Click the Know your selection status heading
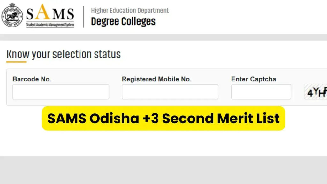This screenshot has height=184, width=327. coord(64,54)
